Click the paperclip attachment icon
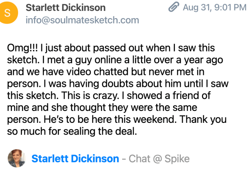This screenshot has width=249, height=170. [174, 7]
